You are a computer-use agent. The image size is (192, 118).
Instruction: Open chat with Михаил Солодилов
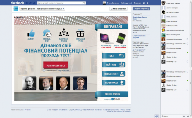(175, 35)
